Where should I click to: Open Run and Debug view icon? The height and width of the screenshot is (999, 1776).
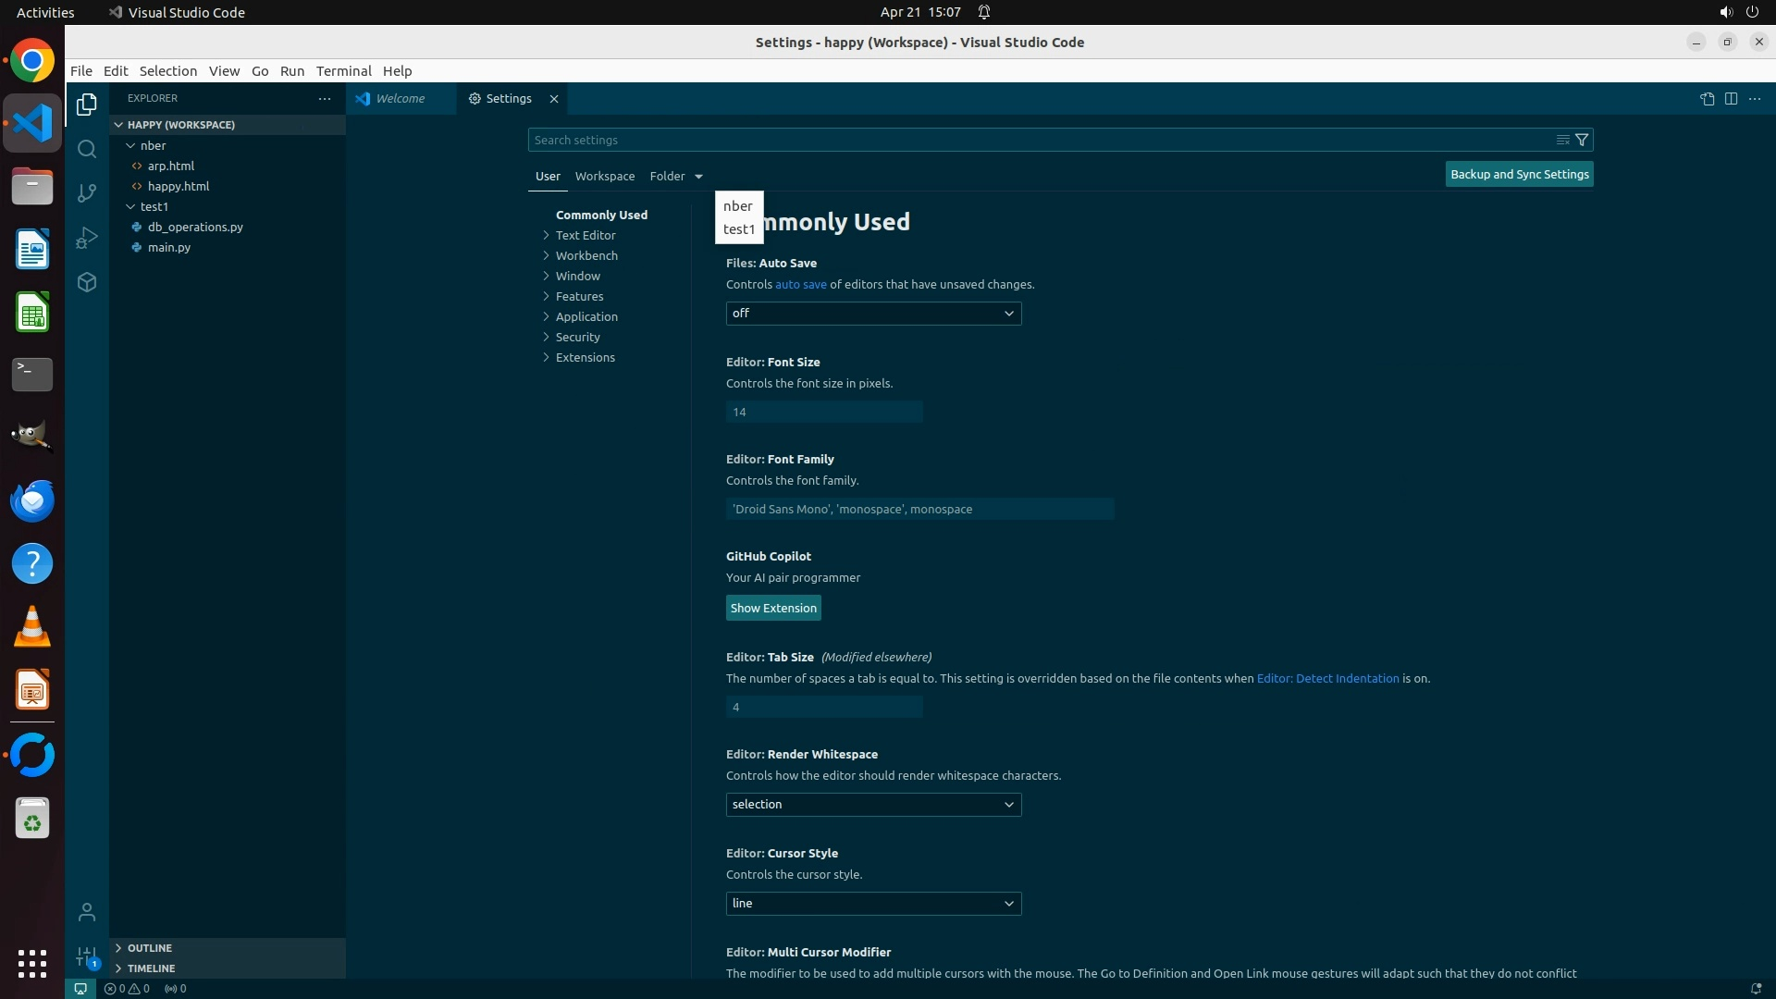point(87,238)
